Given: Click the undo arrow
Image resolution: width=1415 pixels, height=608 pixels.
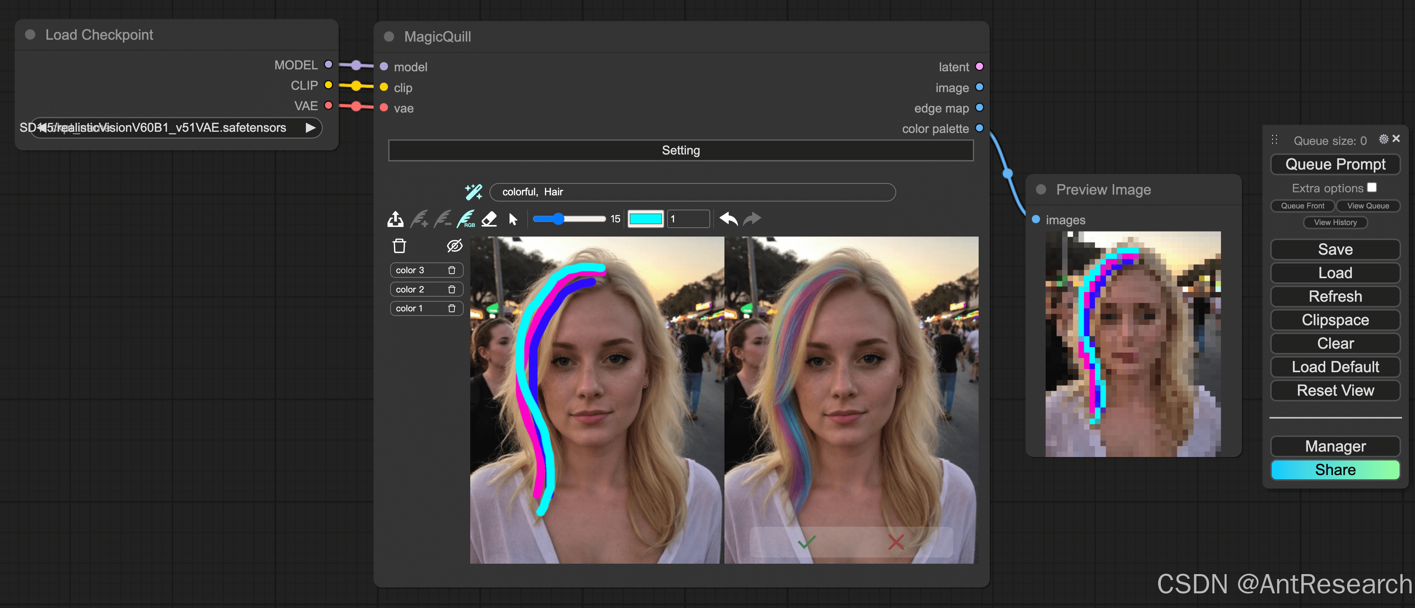Looking at the screenshot, I should tap(728, 219).
